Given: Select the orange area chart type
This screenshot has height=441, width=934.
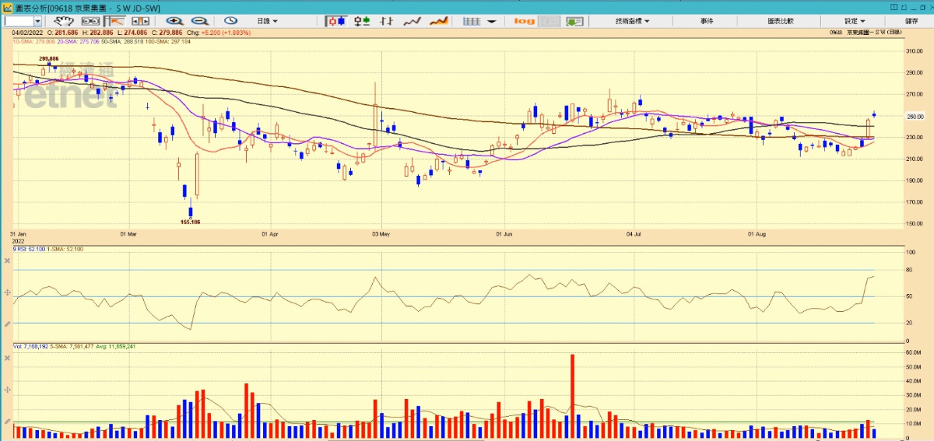Looking at the screenshot, I should point(439,21).
